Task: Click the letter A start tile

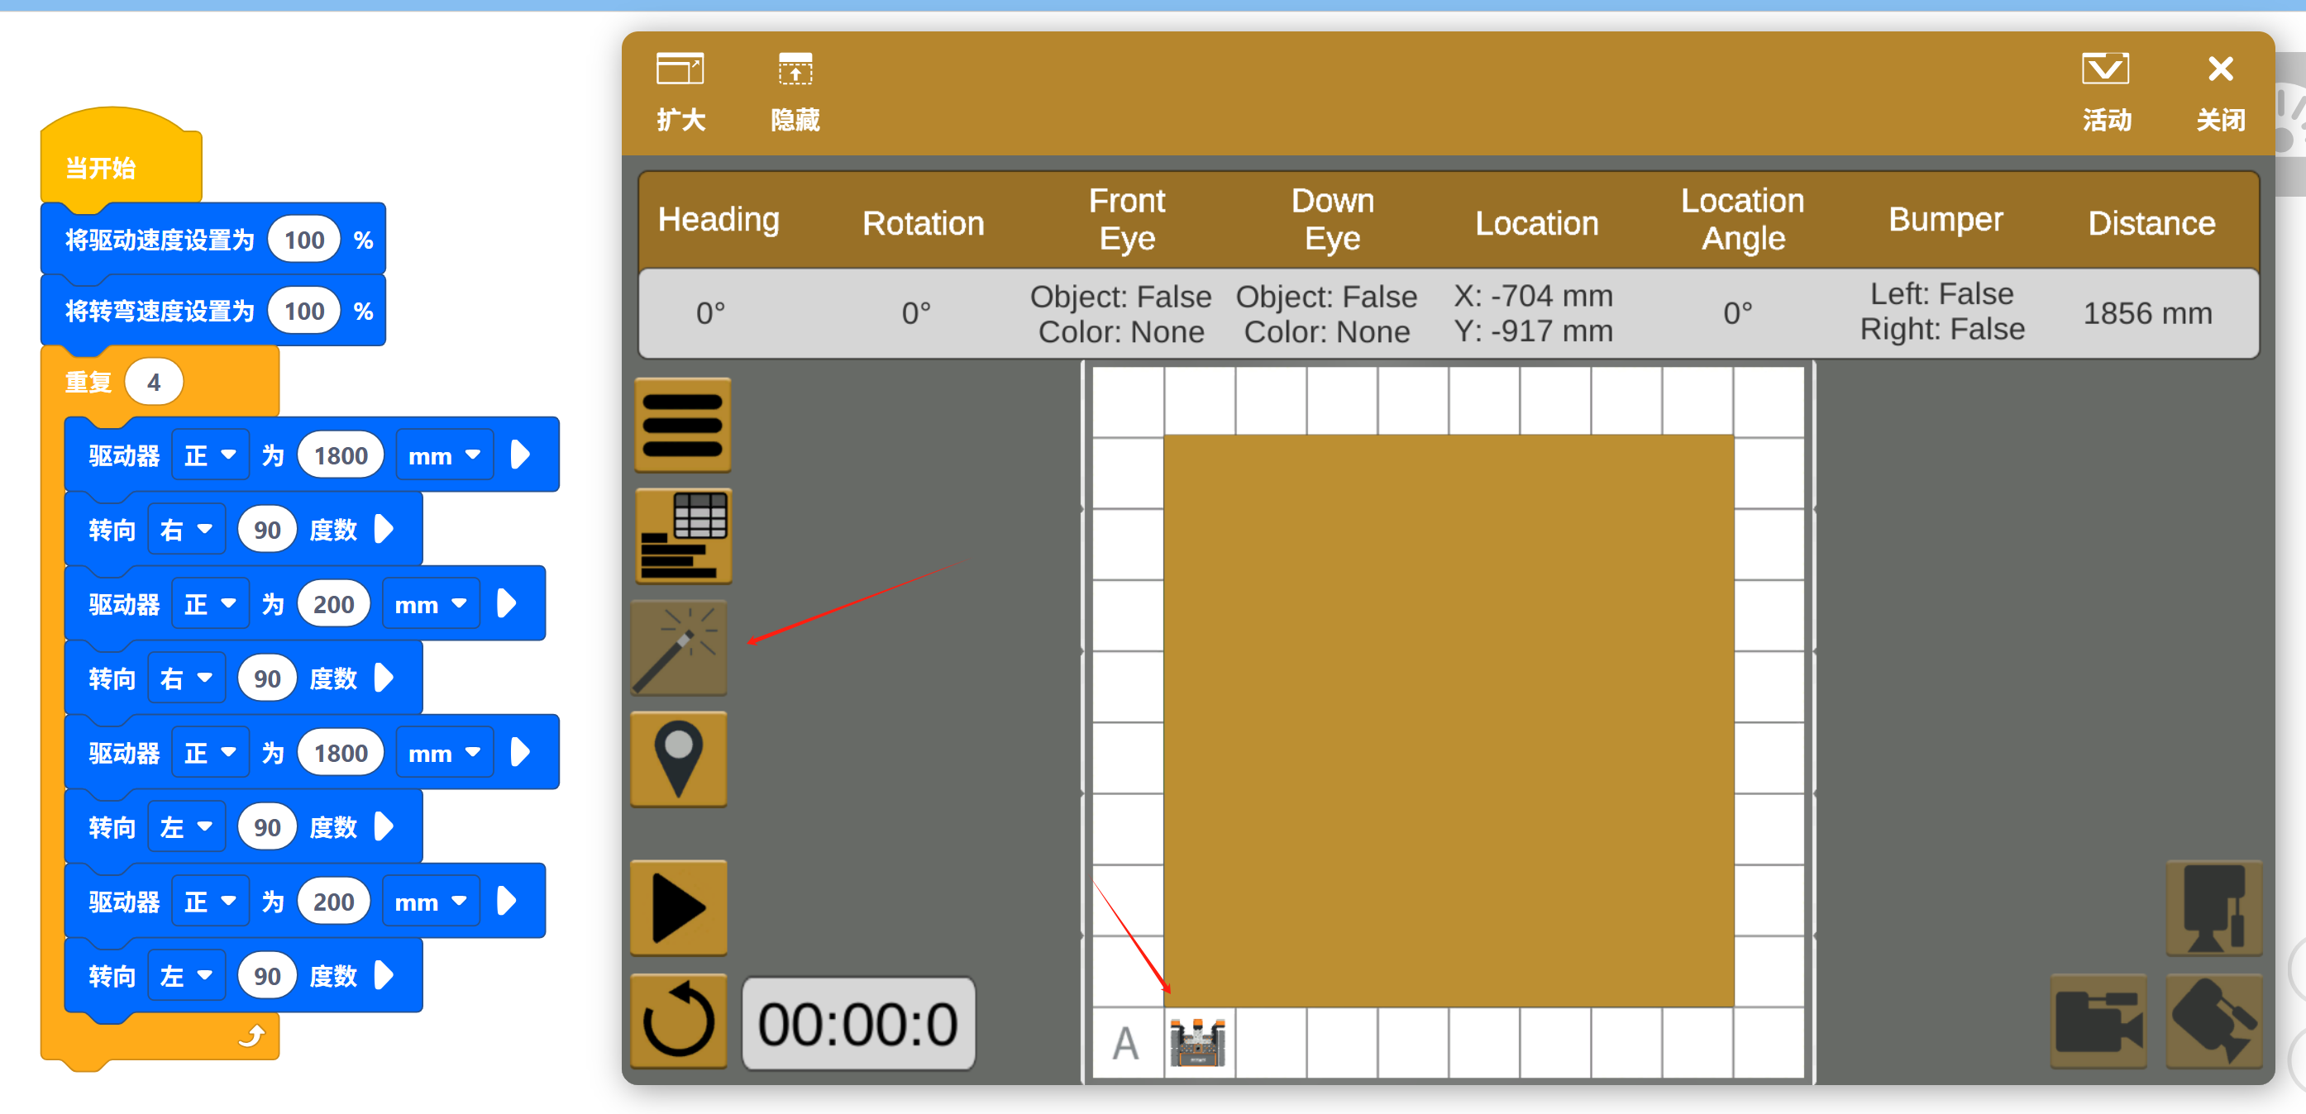Action: point(1126,1043)
